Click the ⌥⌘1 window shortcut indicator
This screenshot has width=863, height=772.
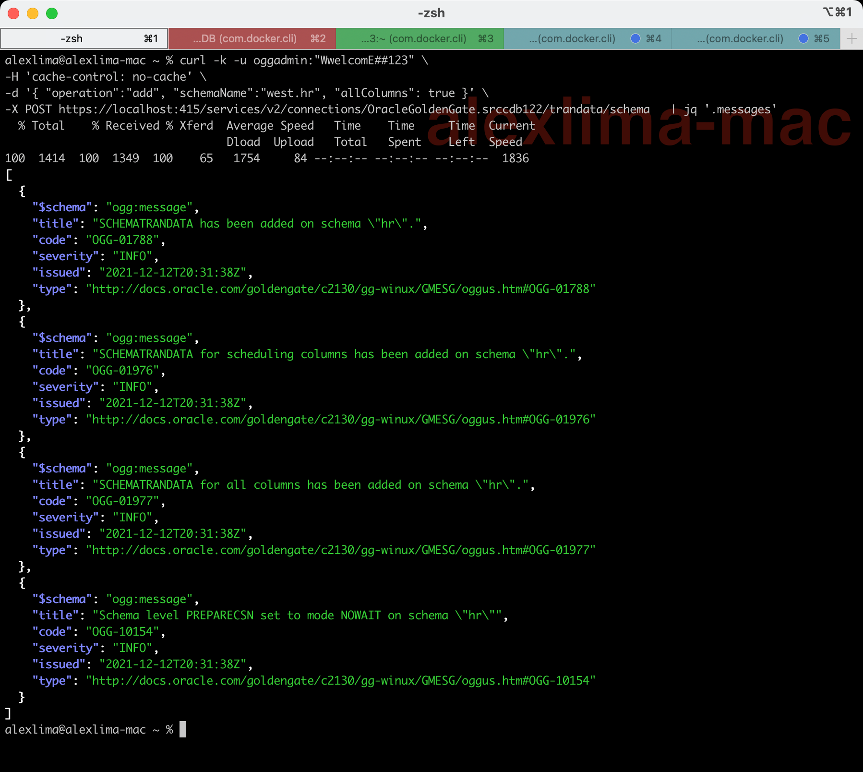(837, 12)
